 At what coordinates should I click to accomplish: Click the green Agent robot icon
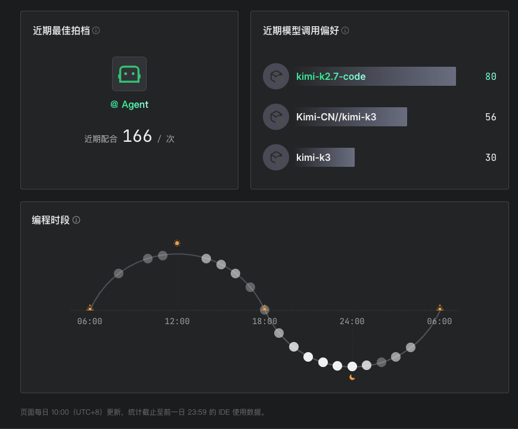[x=129, y=74]
